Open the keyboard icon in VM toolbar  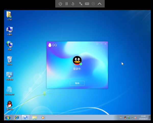coord(87,4)
